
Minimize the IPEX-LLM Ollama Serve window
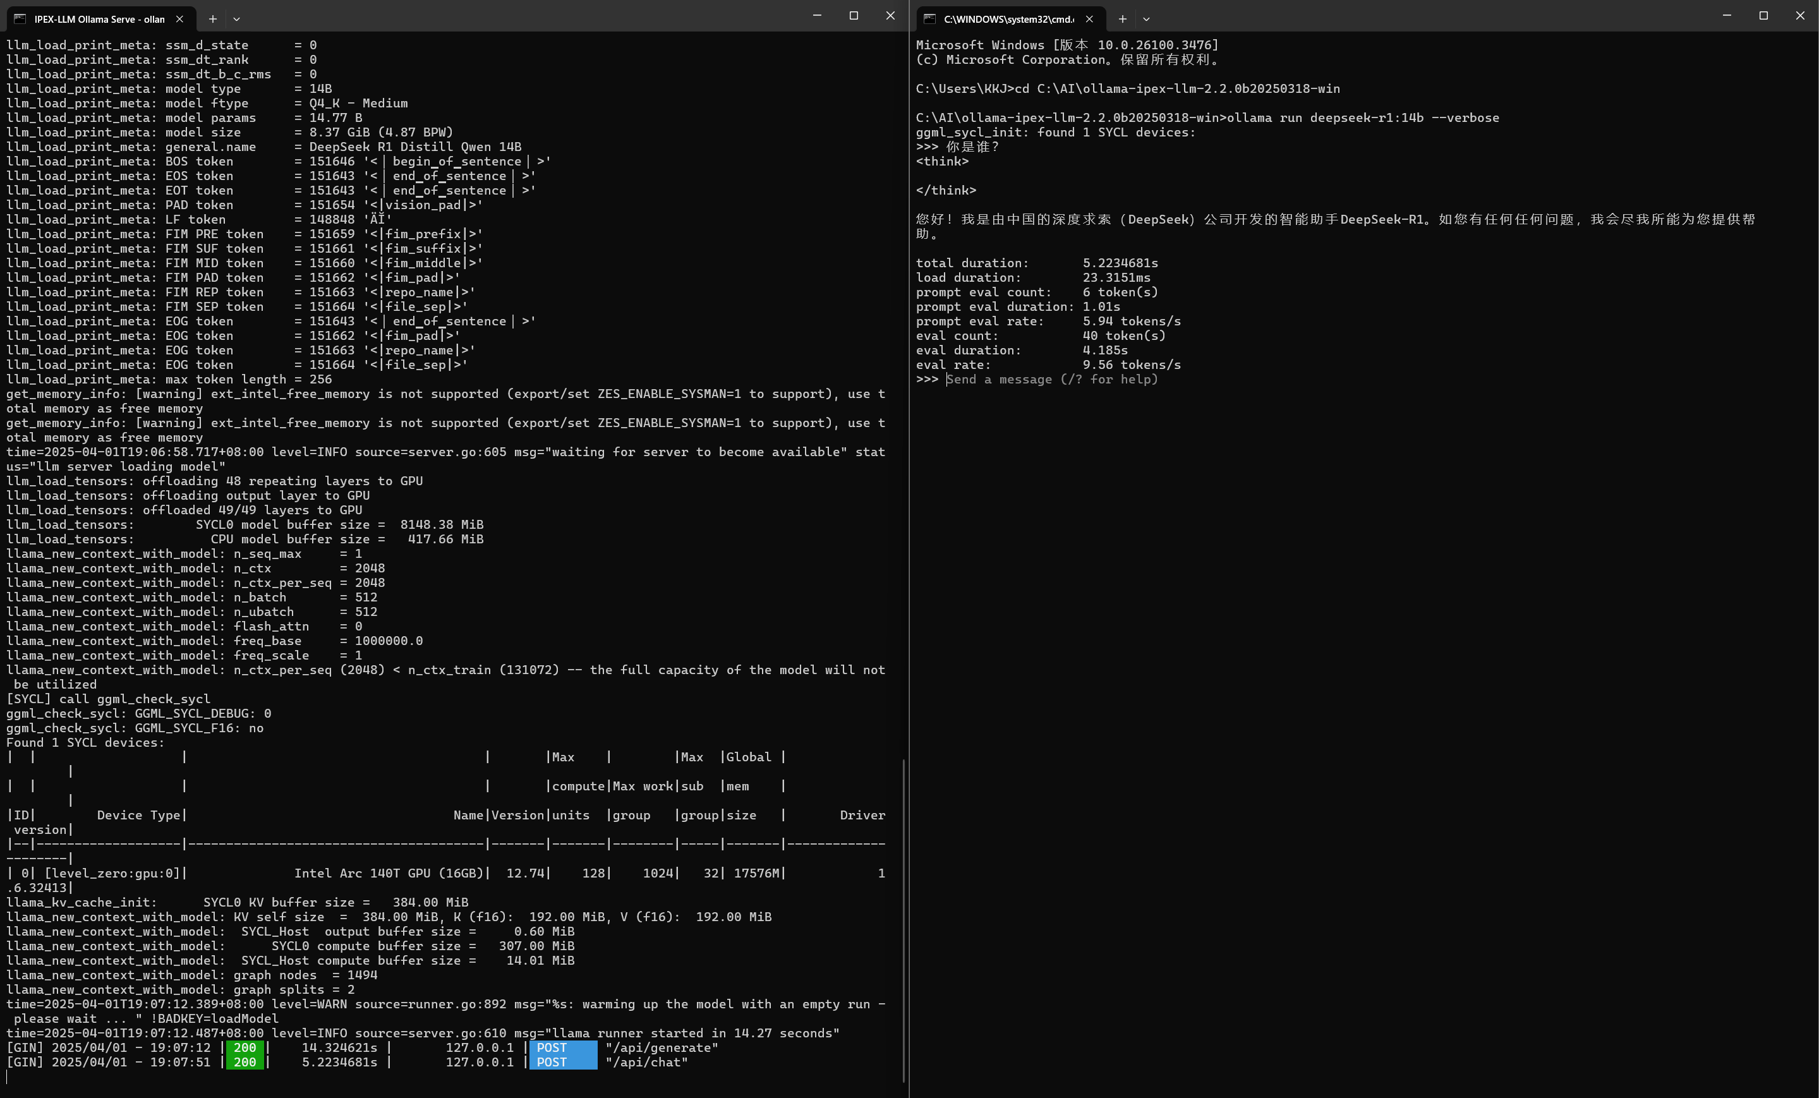(x=816, y=16)
